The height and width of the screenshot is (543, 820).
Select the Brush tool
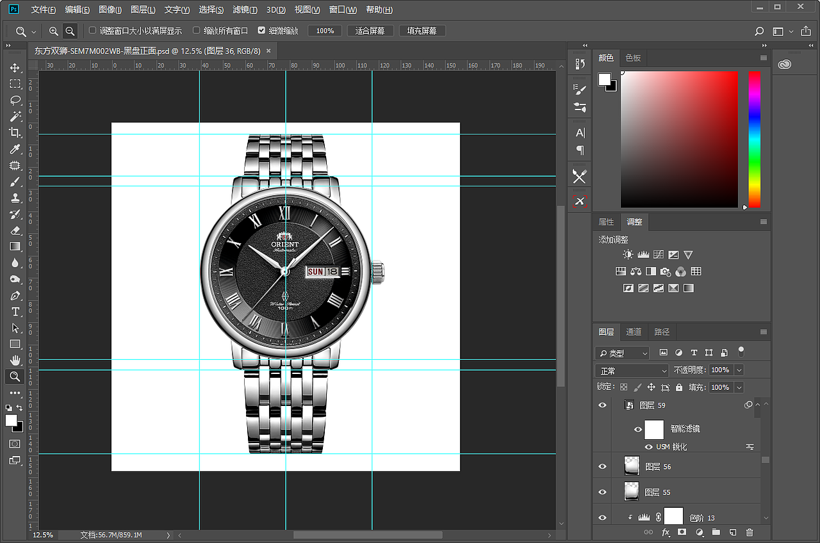[15, 182]
